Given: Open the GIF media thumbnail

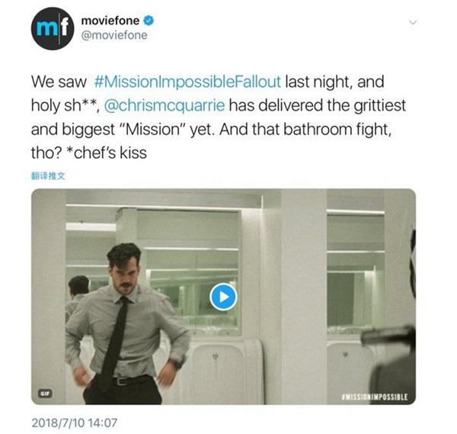Looking at the screenshot, I should click(223, 297).
